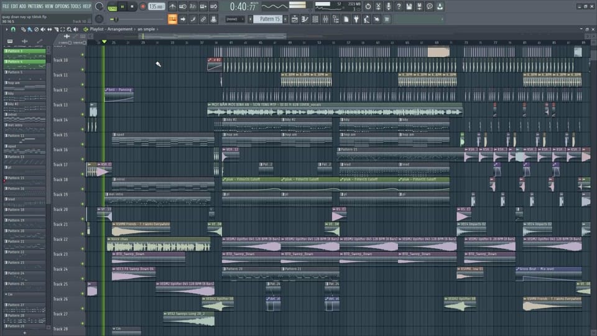
Task: Click the plus button right of Pattern 15
Action: [285, 19]
